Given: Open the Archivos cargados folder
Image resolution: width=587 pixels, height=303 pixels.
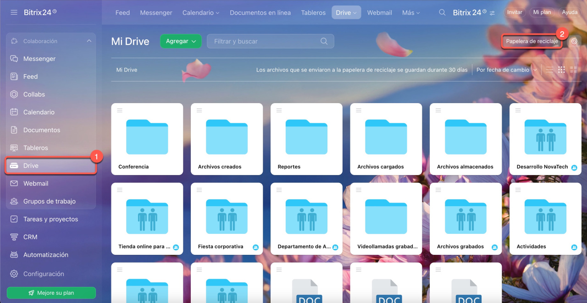Looking at the screenshot, I should pos(386,139).
